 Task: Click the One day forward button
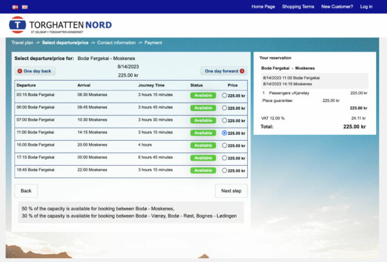[224, 71]
